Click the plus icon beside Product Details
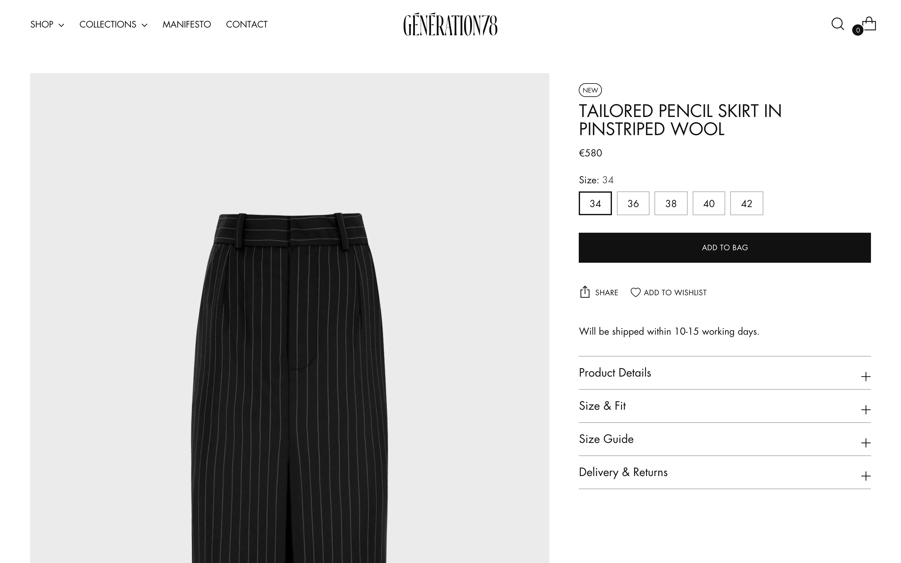The image size is (901, 563). (x=866, y=377)
